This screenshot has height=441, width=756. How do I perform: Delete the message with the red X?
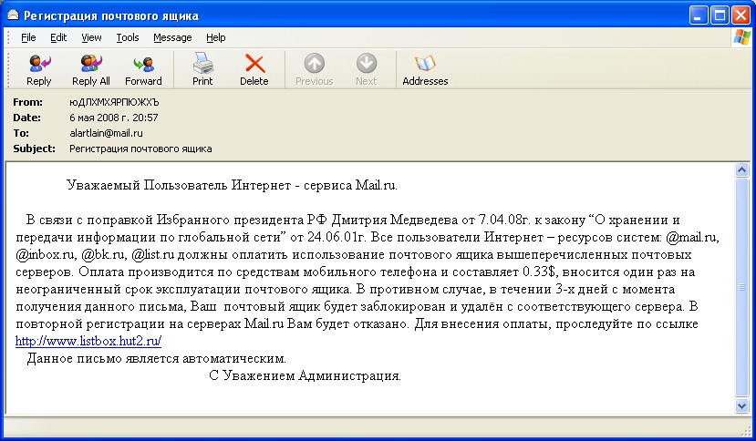254,63
